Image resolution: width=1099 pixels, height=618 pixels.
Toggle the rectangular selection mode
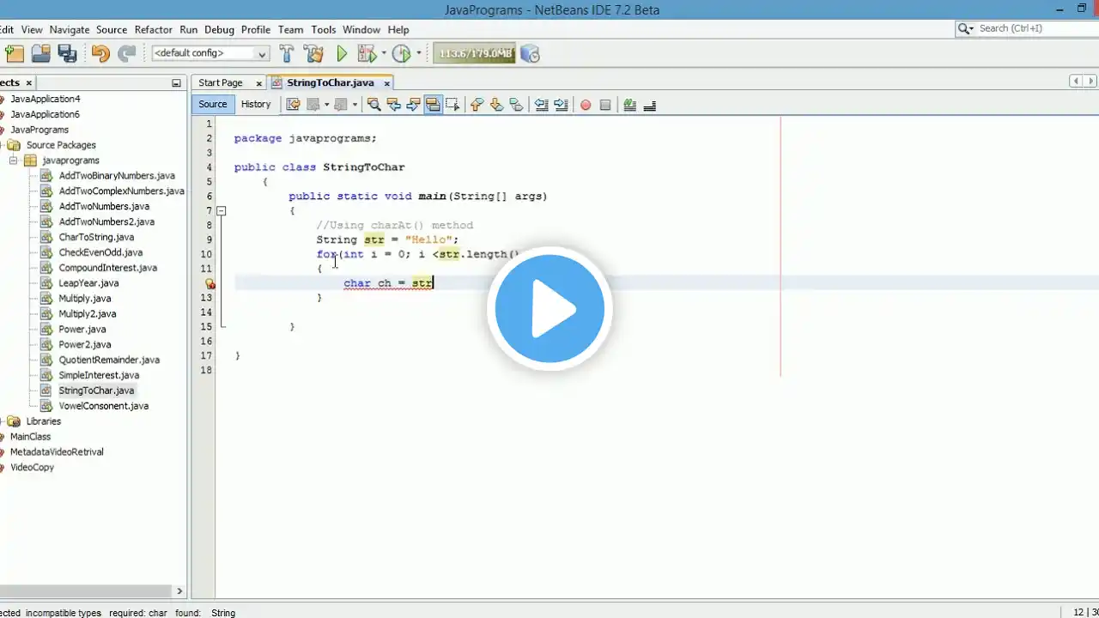click(452, 105)
